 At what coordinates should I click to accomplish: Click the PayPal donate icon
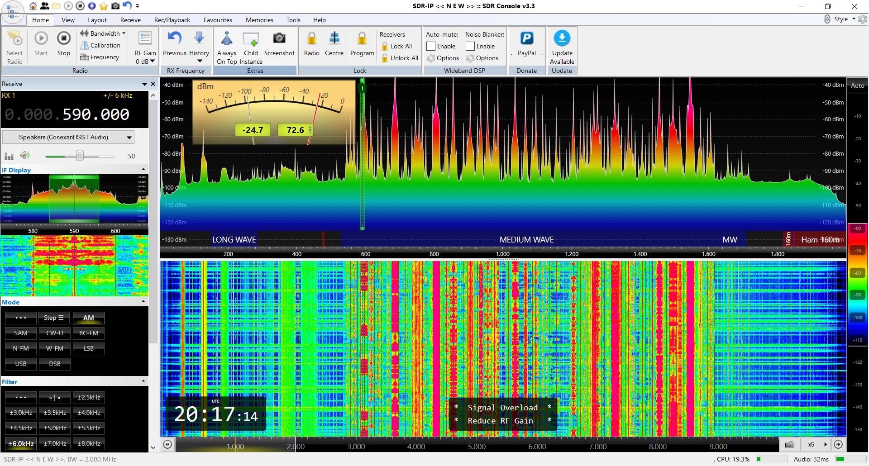tap(526, 39)
